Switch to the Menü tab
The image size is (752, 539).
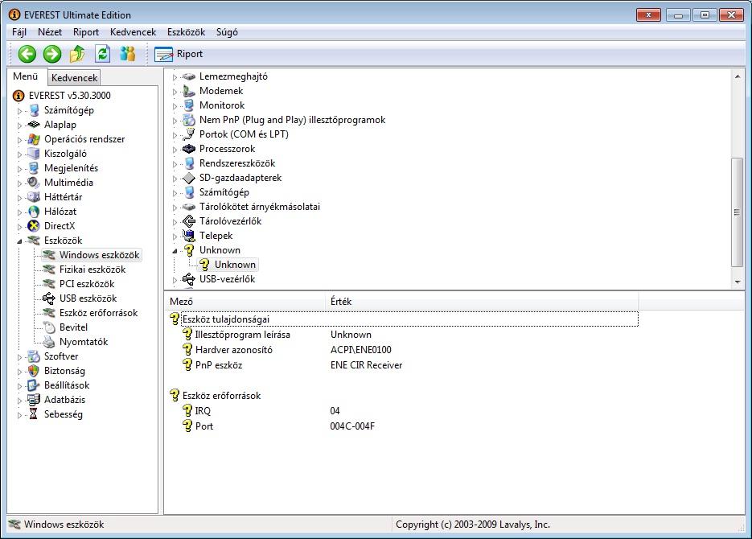[26, 76]
